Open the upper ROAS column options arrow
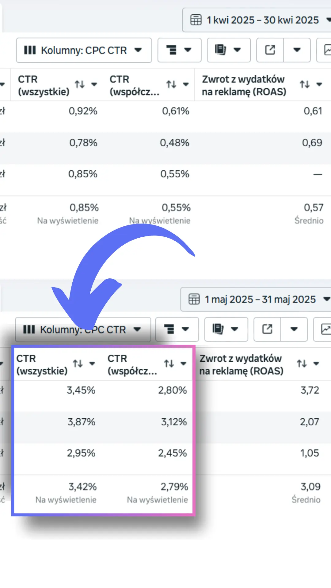Screen dimensions: 331x588 (x=319, y=85)
